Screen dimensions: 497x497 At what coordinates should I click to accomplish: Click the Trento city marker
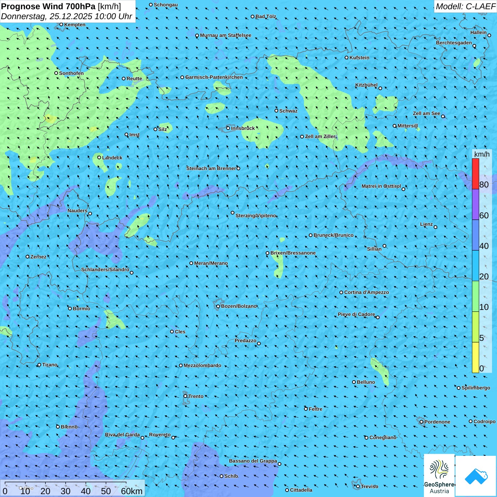[x=185, y=396]
